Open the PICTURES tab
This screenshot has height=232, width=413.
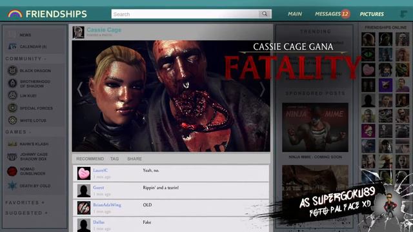(x=372, y=14)
